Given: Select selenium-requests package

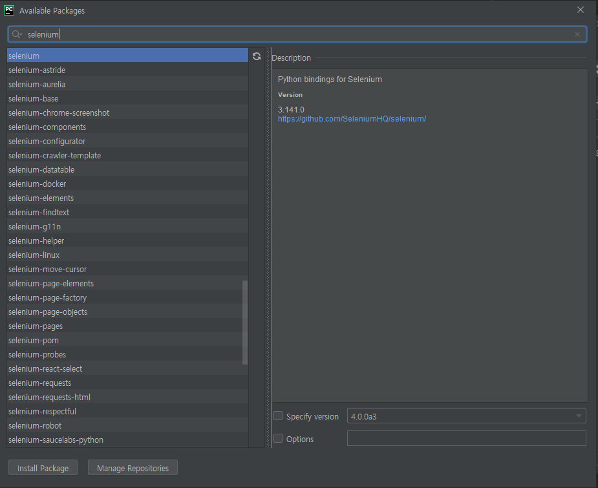Looking at the screenshot, I should 127,383.
